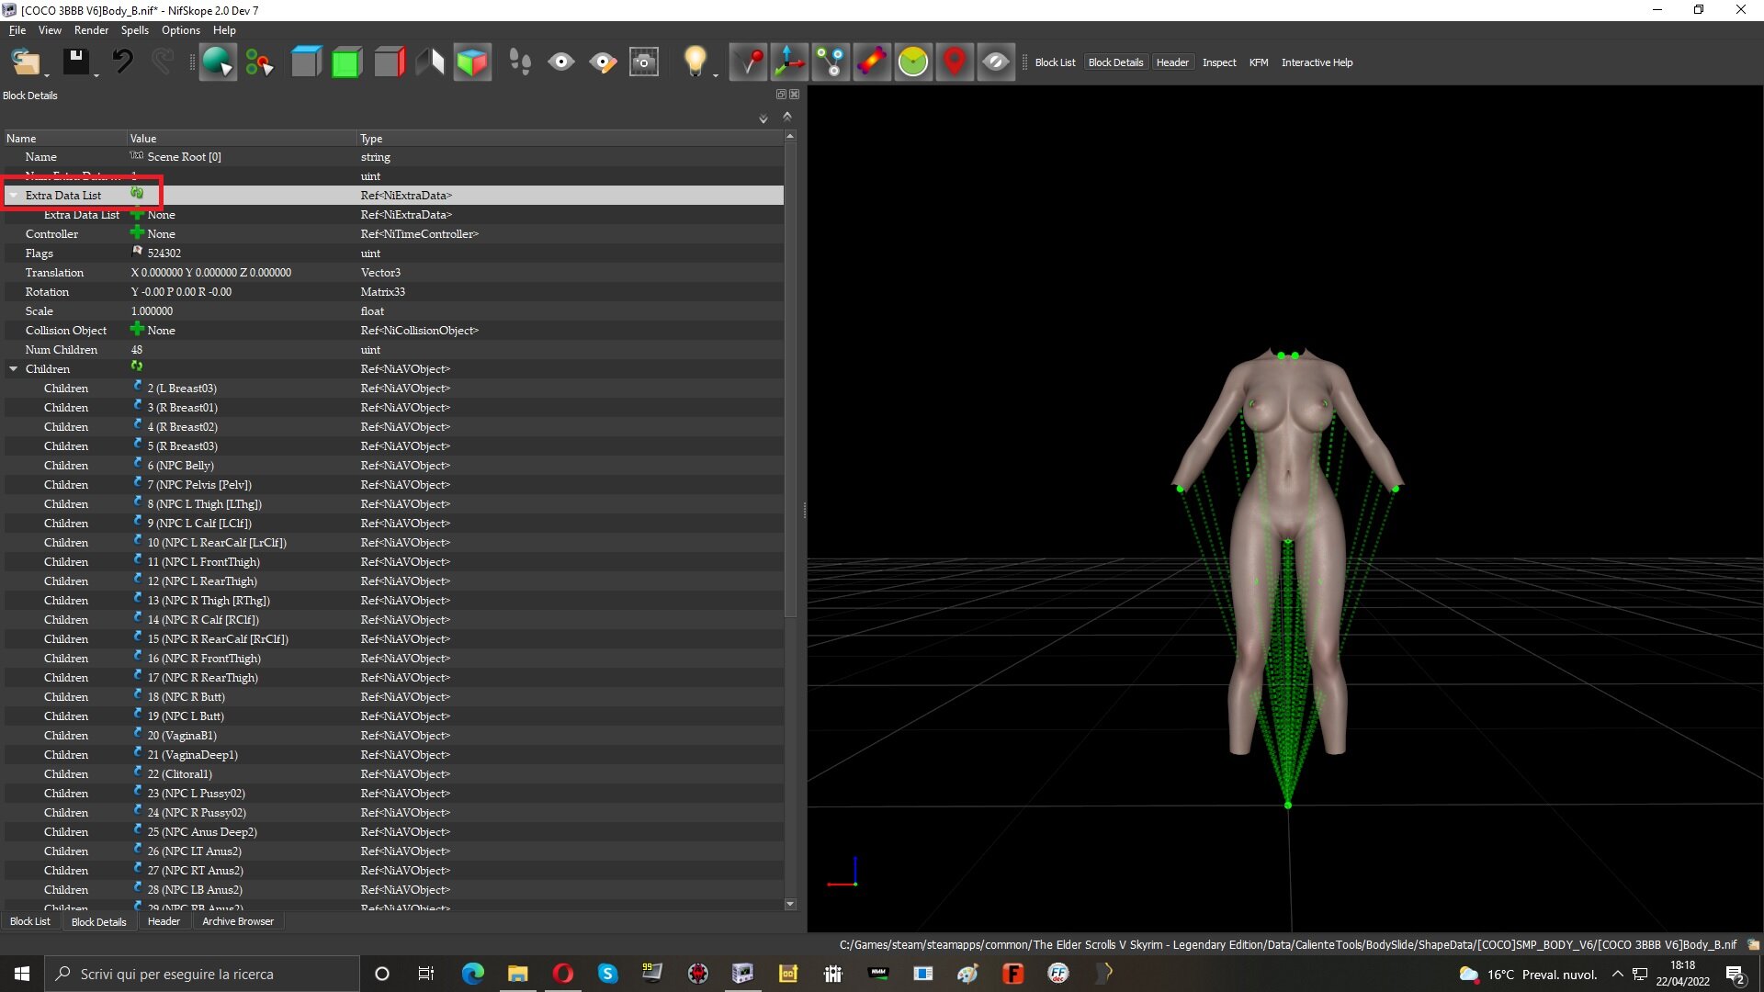Select child row 18 (NPC R Butt)
1764x992 pixels.
(393, 697)
